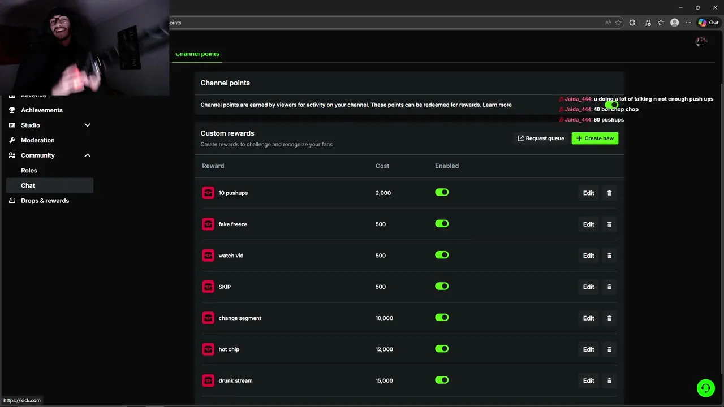The image size is (724, 407).
Task: Click trash icon for hot chip reward
Action: [x=609, y=349]
